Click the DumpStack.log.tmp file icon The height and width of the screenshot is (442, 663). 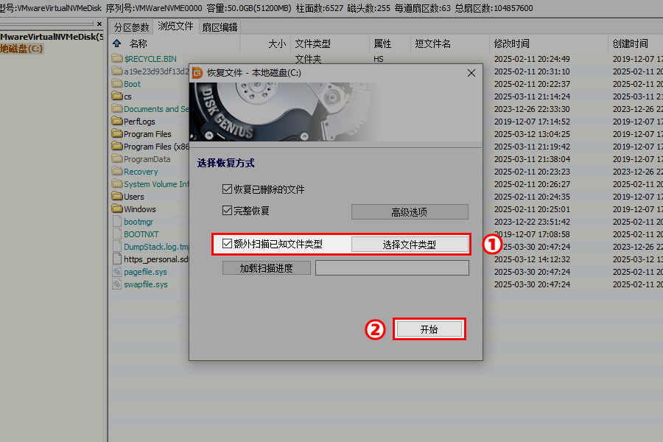click(117, 246)
